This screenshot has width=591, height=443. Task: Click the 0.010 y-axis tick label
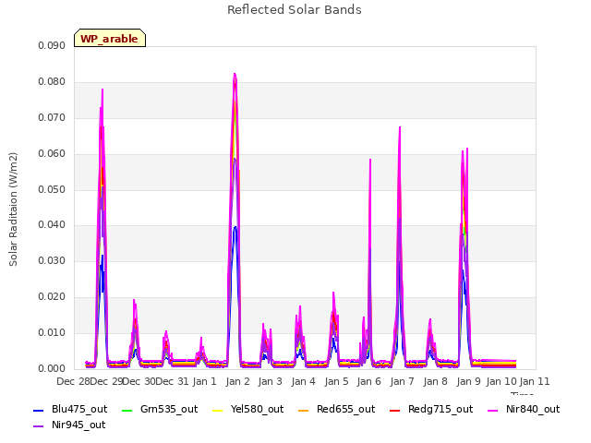pos(52,333)
